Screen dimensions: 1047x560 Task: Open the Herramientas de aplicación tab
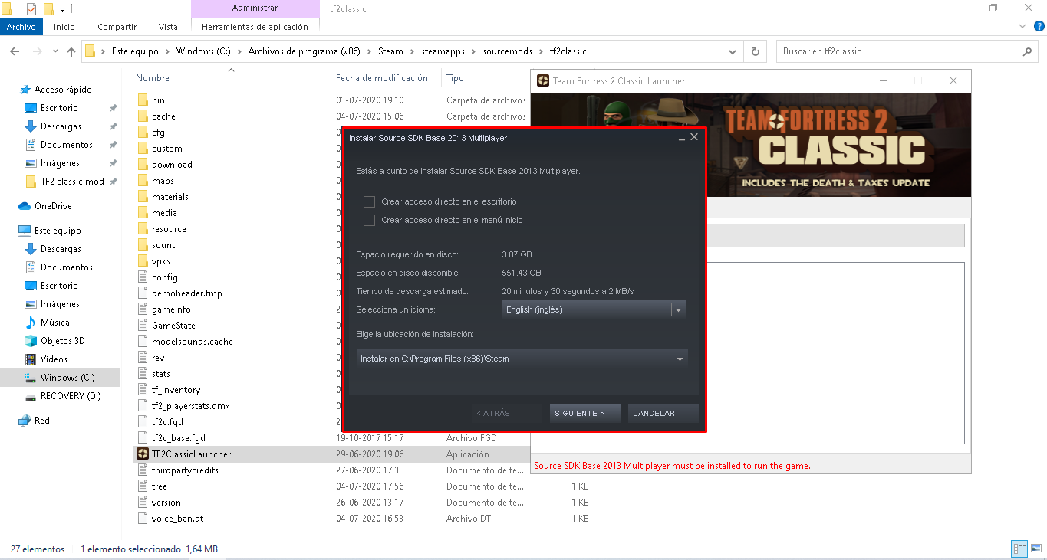coord(255,27)
